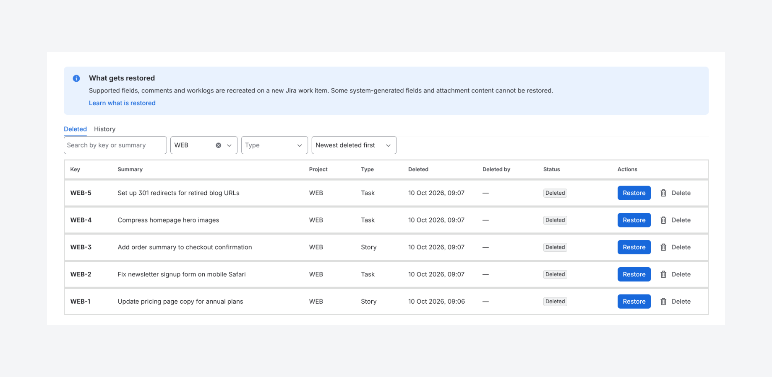Switch to the History tab
This screenshot has width=772, height=377.
(x=104, y=129)
